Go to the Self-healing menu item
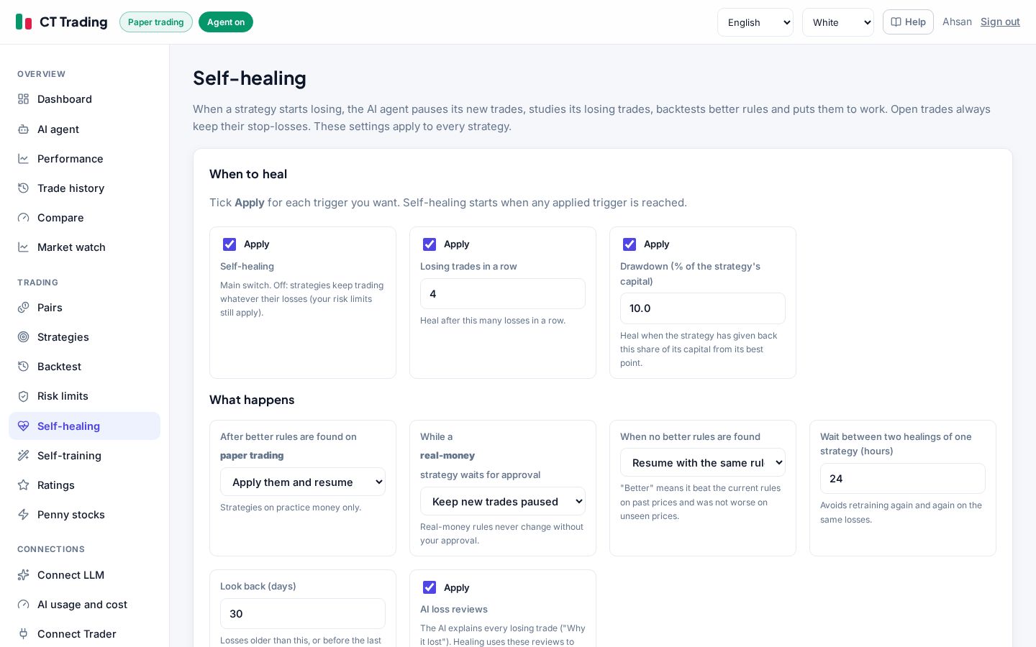 tap(85, 426)
